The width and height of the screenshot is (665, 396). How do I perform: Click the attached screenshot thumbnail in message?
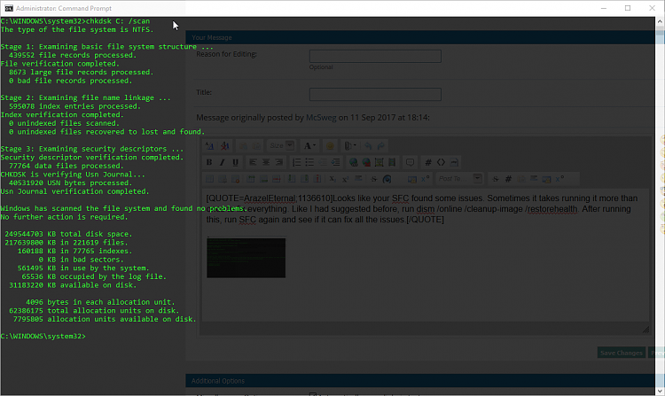point(246,258)
